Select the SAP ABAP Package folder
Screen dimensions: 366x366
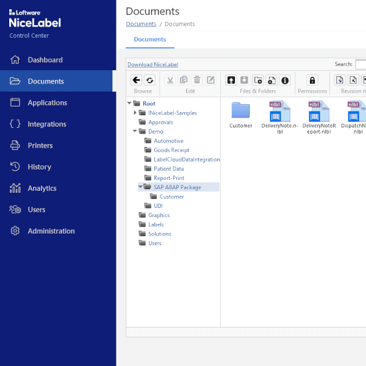pos(178,187)
